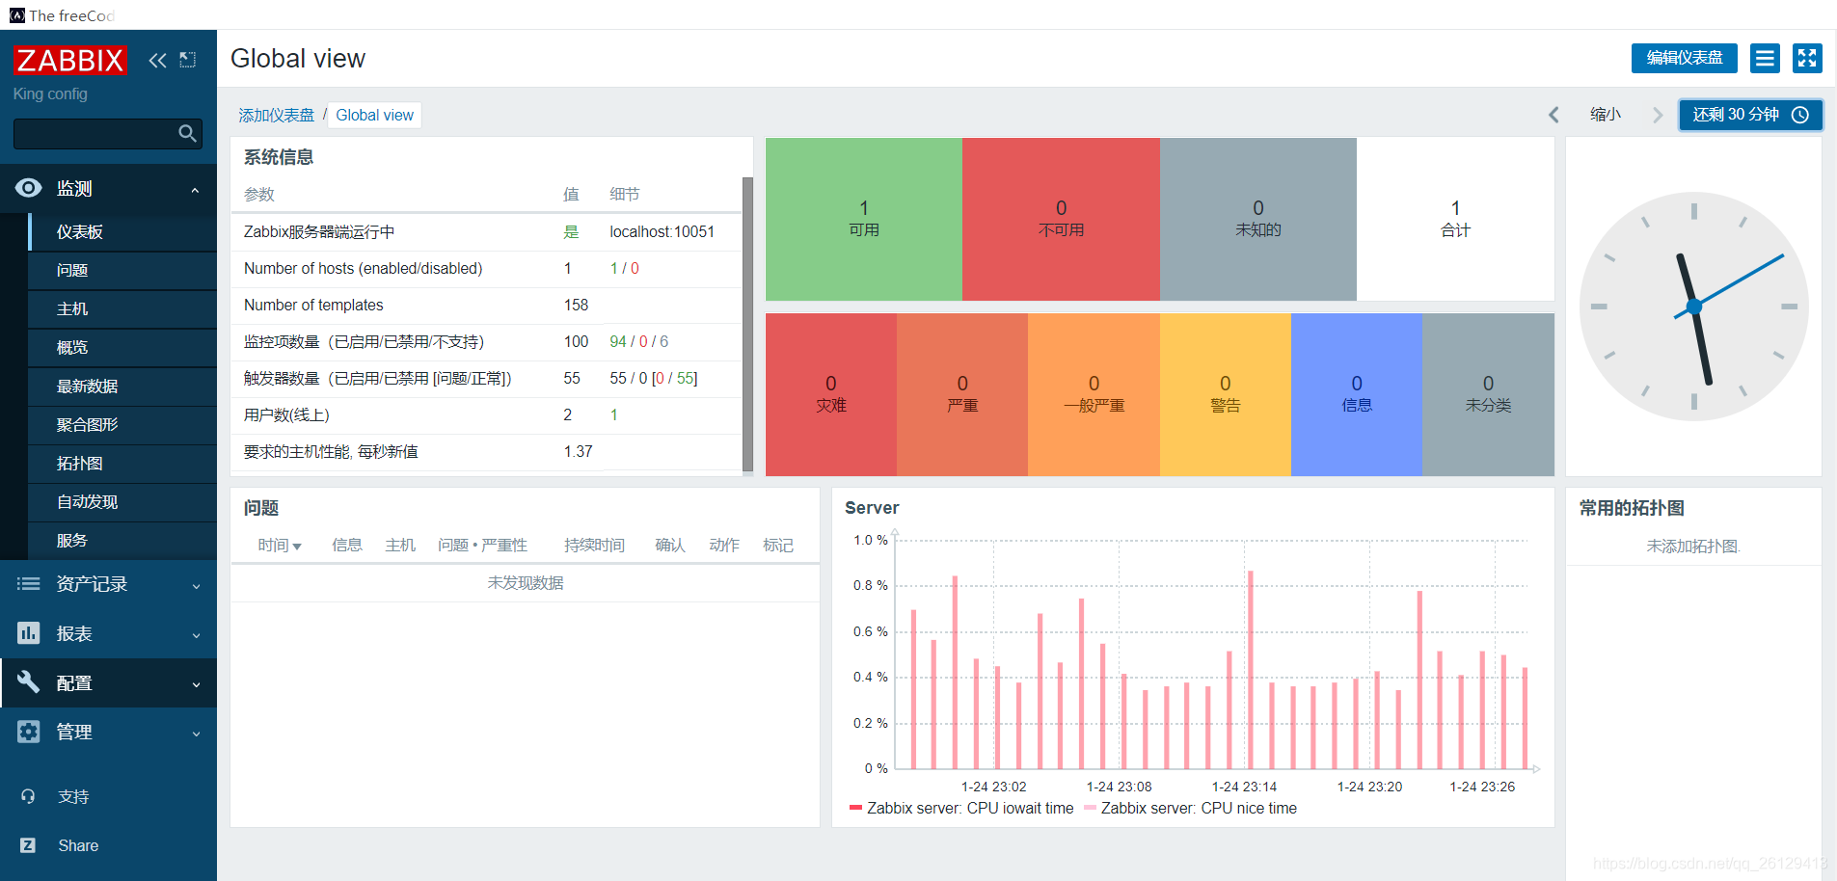Viewport: 1837px width, 881px height.
Task: Open 概览 in the sidebar
Action: click(122, 348)
